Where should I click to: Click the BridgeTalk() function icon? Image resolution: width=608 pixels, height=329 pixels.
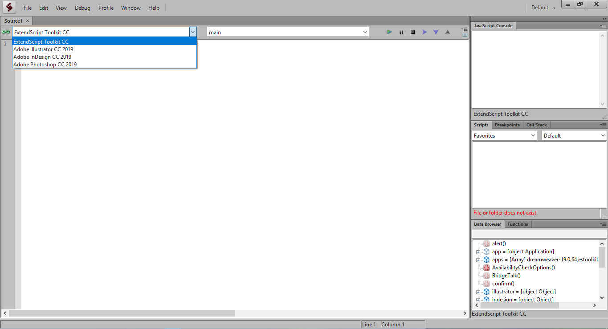click(x=486, y=276)
